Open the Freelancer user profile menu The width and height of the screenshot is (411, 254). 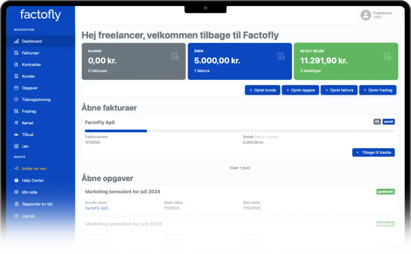[378, 15]
